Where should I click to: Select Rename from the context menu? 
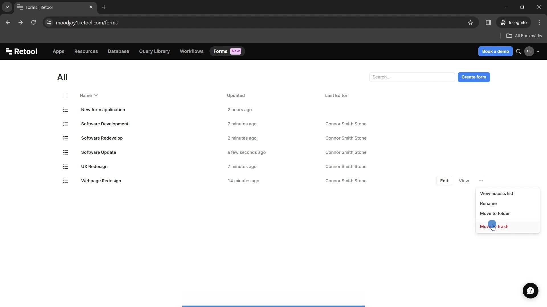(x=488, y=203)
